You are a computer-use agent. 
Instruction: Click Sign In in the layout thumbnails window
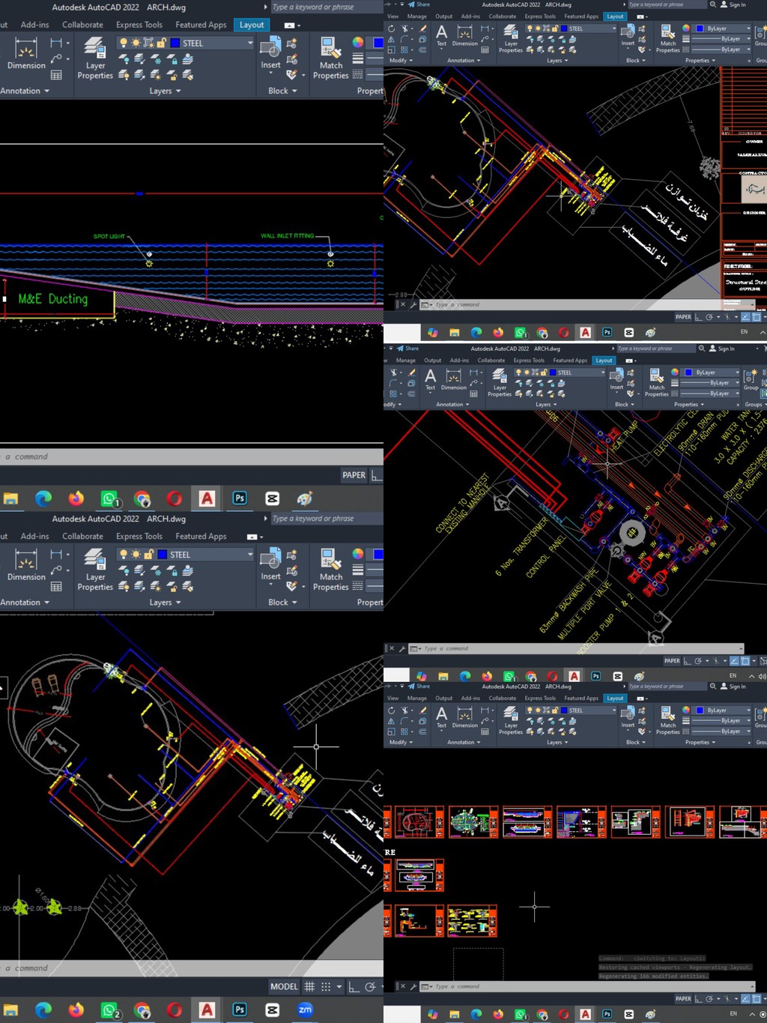733,686
